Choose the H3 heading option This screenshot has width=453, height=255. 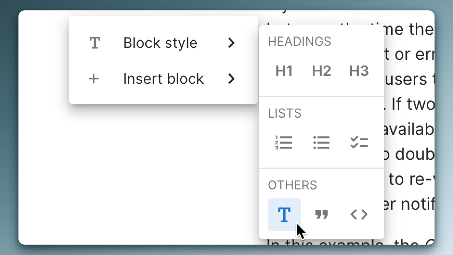pos(359,71)
